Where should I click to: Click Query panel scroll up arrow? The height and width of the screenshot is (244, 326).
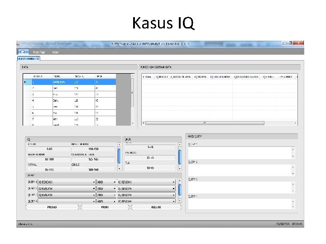point(180,181)
